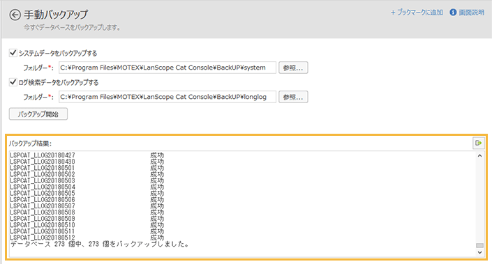Click scroll up arrow in results box
This screenshot has width=492, height=264.
[x=479, y=155]
